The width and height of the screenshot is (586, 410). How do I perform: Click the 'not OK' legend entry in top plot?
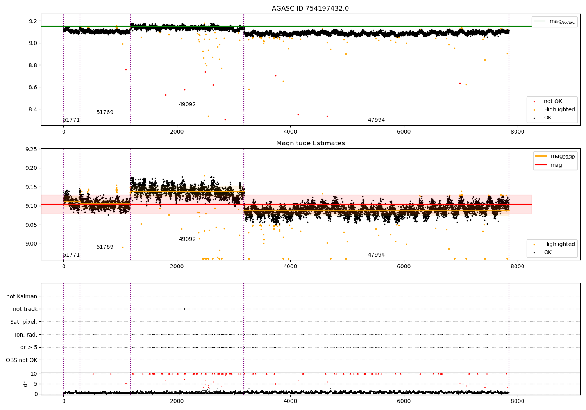[553, 102]
